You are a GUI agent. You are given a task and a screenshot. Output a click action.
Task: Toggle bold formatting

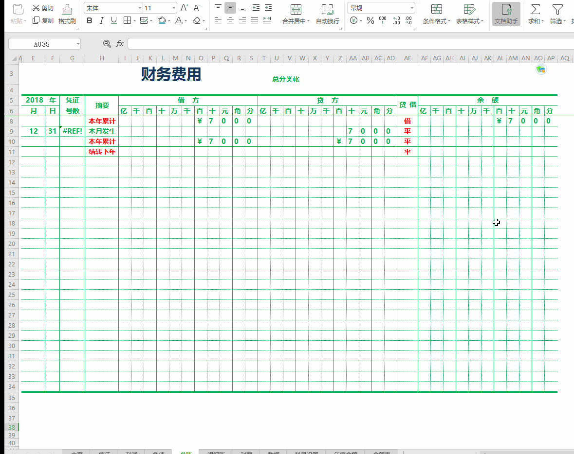[89, 20]
